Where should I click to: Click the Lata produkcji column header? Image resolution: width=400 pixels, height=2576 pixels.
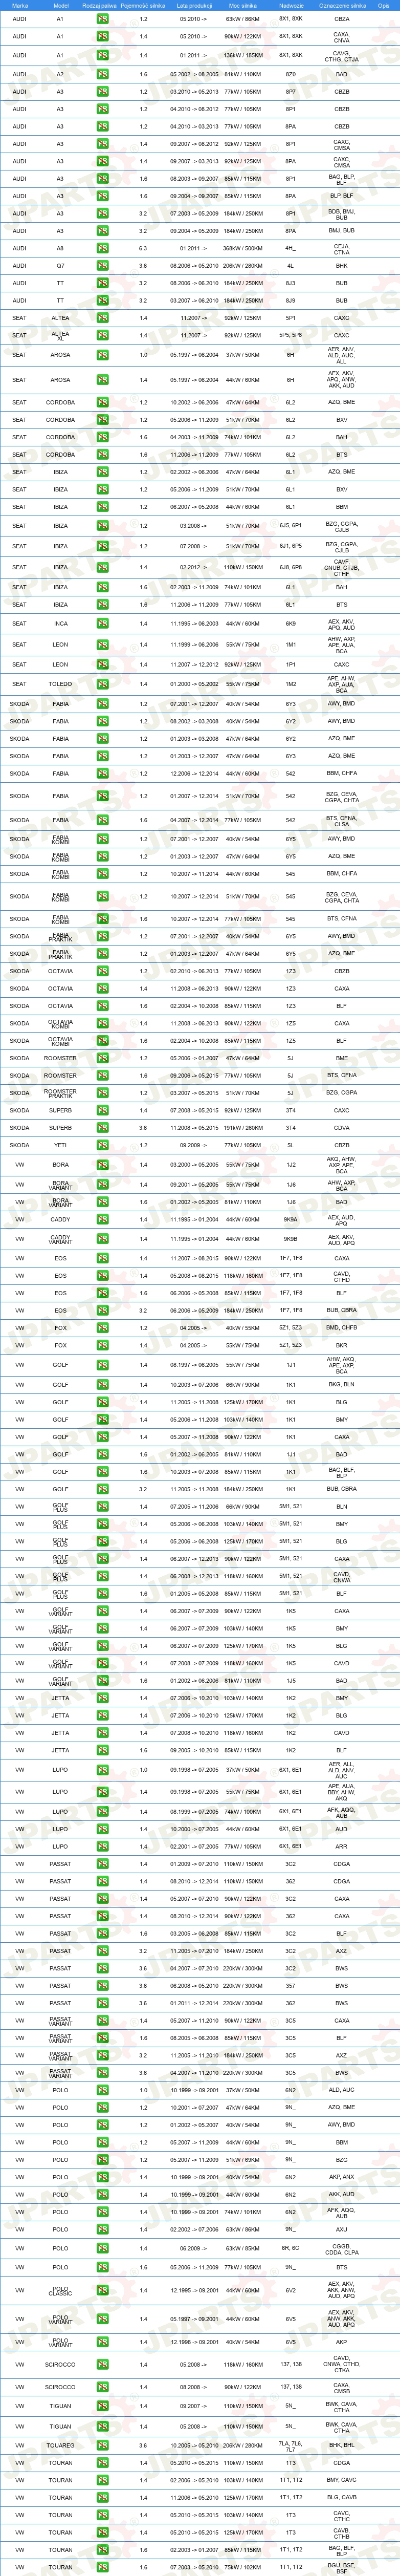tap(193, 5)
